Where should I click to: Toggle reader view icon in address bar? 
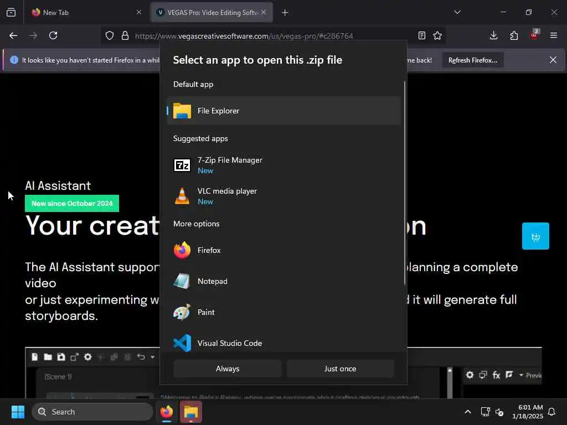point(421,35)
